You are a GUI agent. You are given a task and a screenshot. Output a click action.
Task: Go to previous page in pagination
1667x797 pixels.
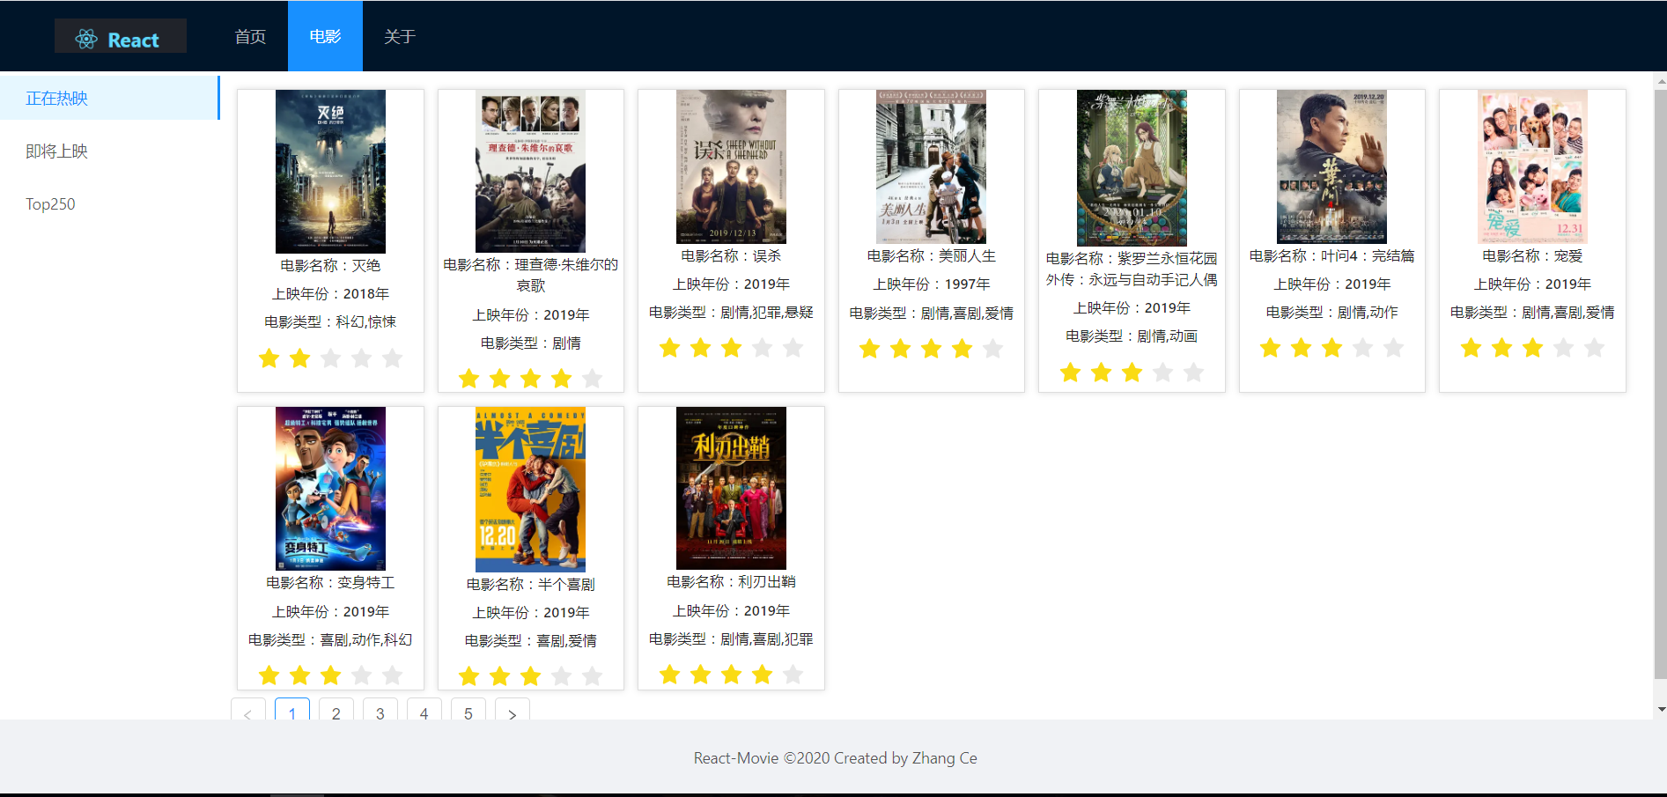(248, 711)
